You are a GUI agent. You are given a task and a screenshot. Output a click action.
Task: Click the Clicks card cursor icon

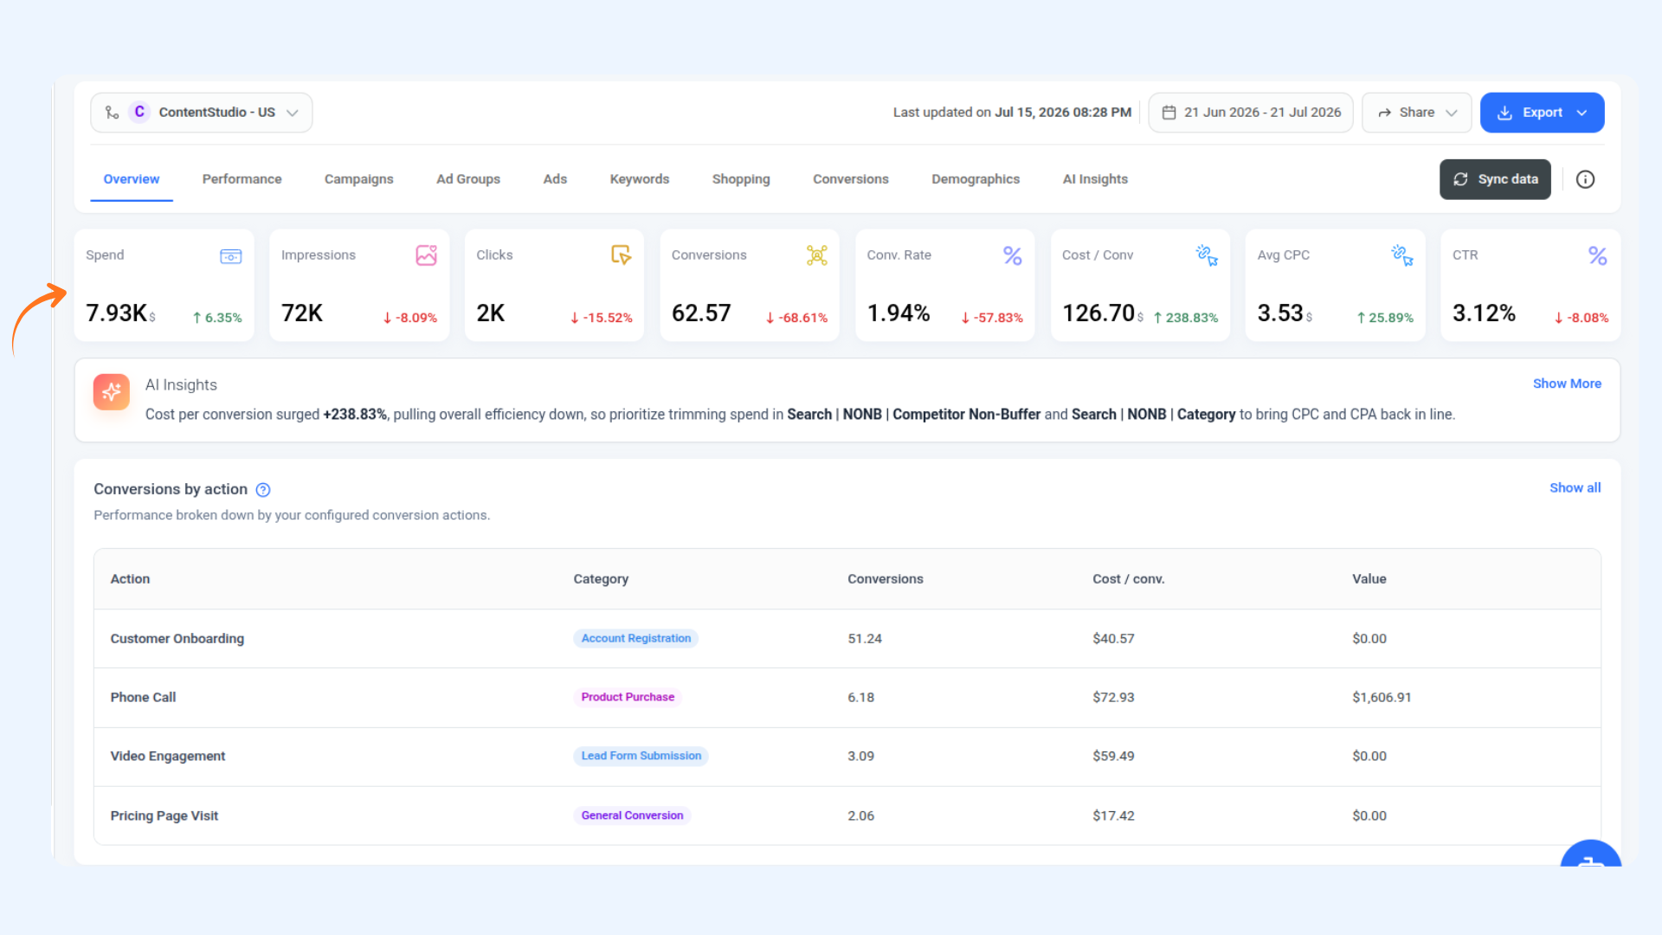[621, 255]
